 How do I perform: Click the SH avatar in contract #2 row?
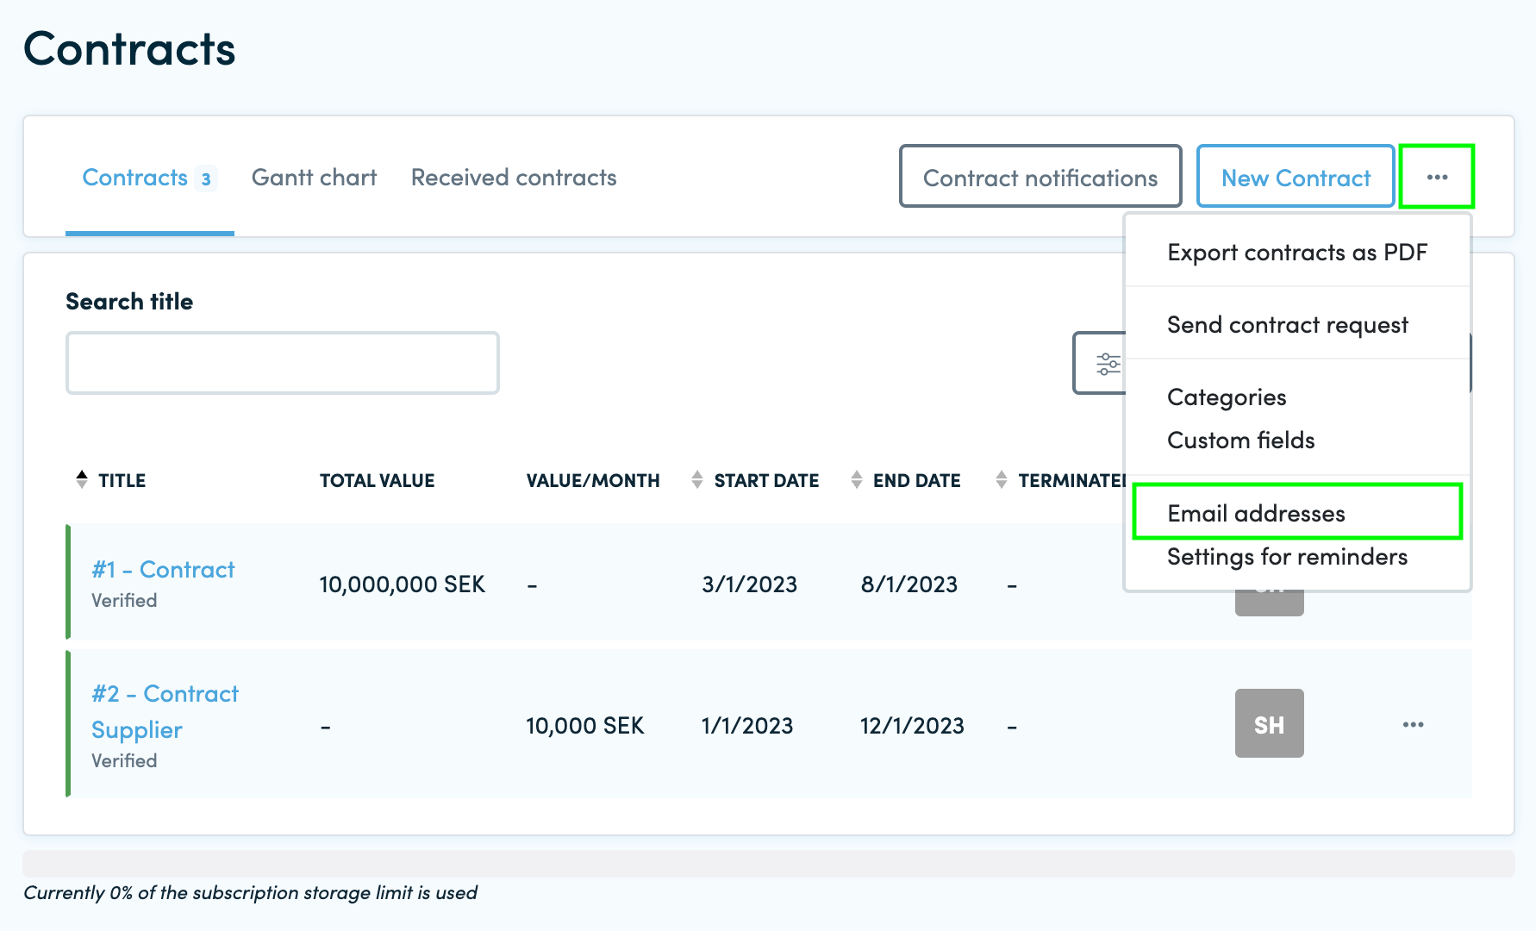tap(1269, 723)
